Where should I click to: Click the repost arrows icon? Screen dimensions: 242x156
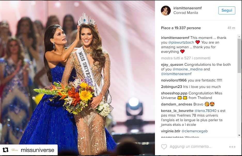tap(6, 150)
